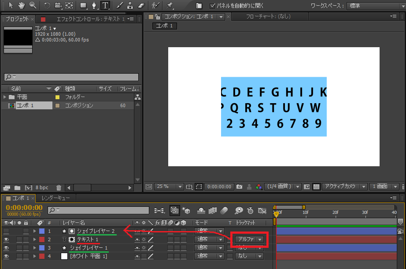Select the Rotation tool

[x=47, y=5]
